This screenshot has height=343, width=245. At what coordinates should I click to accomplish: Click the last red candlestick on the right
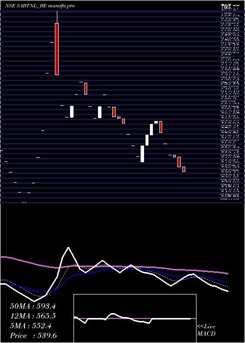coord(184,170)
